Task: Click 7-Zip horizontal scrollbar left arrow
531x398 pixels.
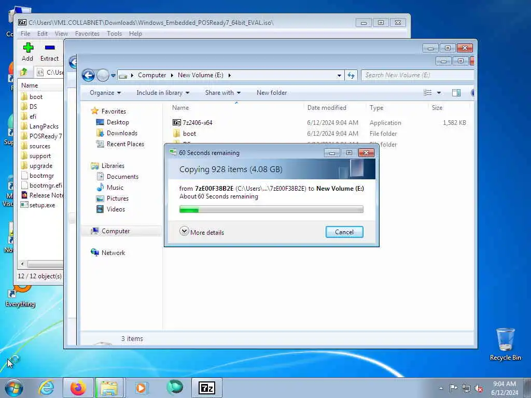Action: pyautogui.click(x=23, y=264)
